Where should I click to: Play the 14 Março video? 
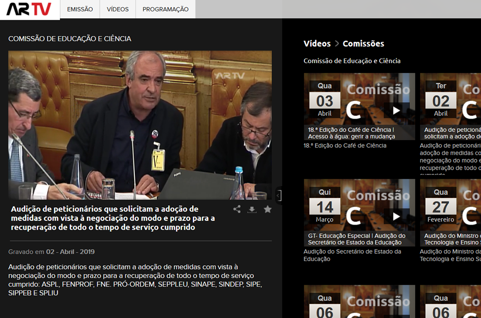[x=396, y=216]
